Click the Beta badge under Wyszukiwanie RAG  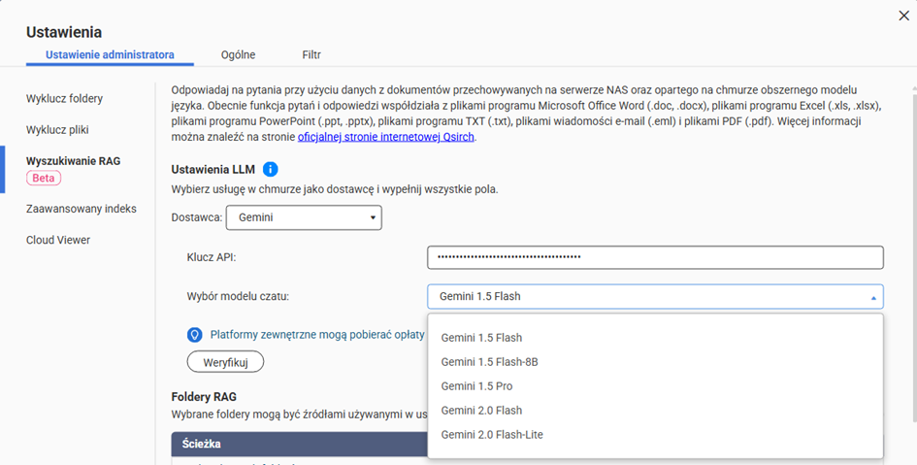pos(44,178)
